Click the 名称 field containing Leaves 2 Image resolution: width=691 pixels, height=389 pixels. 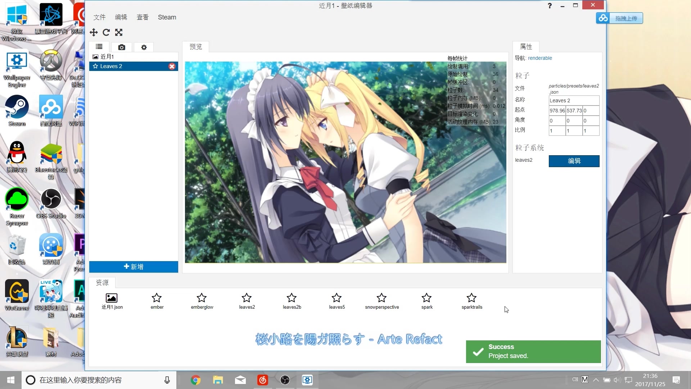pos(574,100)
